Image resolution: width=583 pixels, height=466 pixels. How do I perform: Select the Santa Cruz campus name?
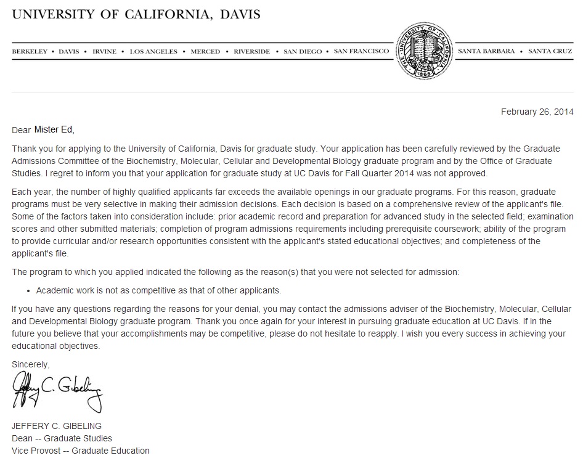tap(550, 52)
